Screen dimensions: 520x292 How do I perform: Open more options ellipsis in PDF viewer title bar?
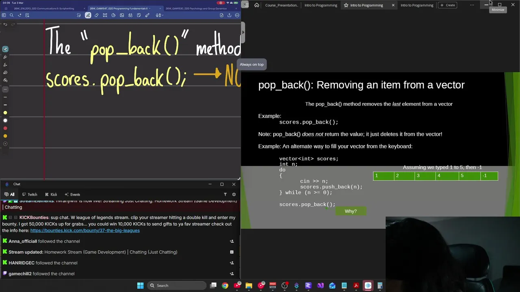click(472, 5)
